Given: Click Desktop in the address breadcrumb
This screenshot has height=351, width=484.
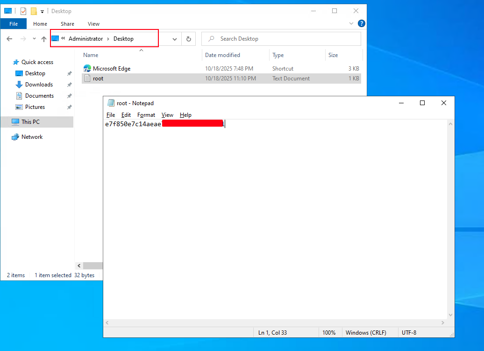Looking at the screenshot, I should point(123,39).
